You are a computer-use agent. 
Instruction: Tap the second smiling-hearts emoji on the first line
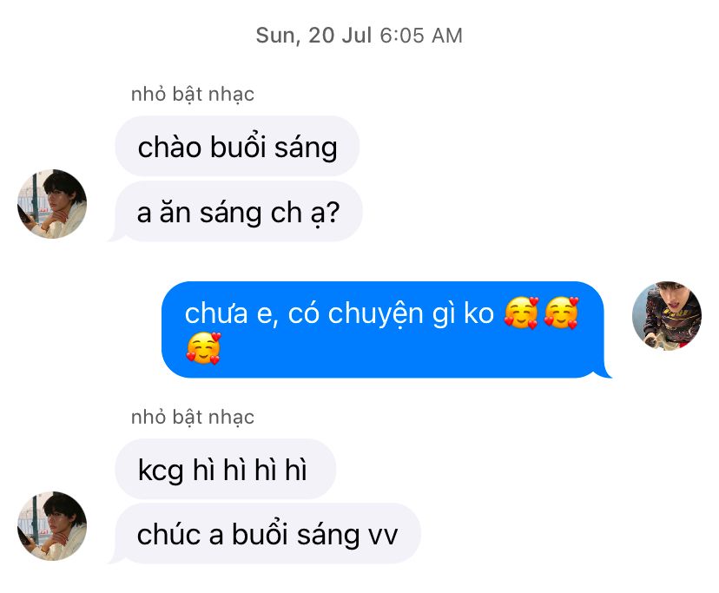click(x=561, y=313)
